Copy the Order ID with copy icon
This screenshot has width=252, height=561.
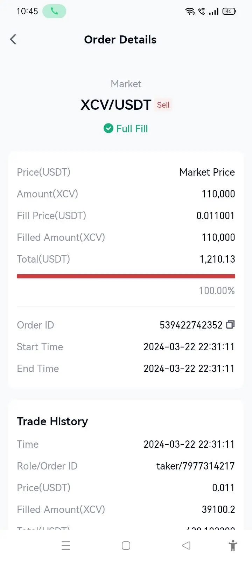(x=230, y=325)
